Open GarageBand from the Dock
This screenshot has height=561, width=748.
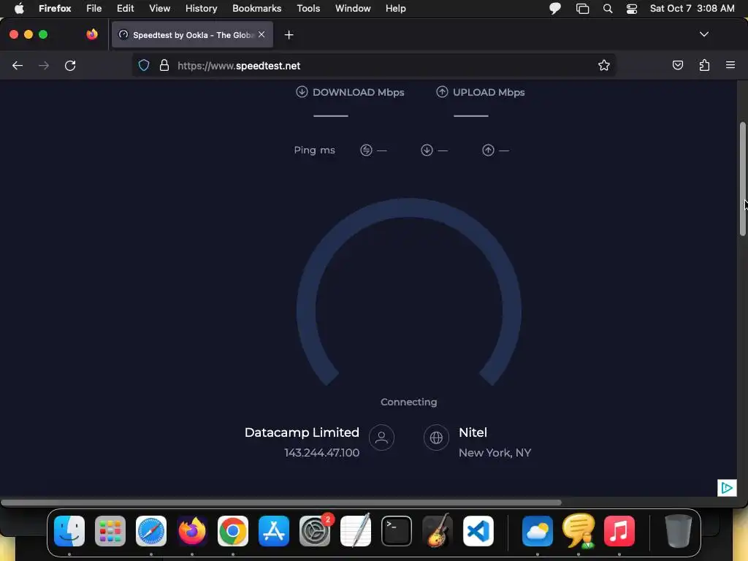438,531
